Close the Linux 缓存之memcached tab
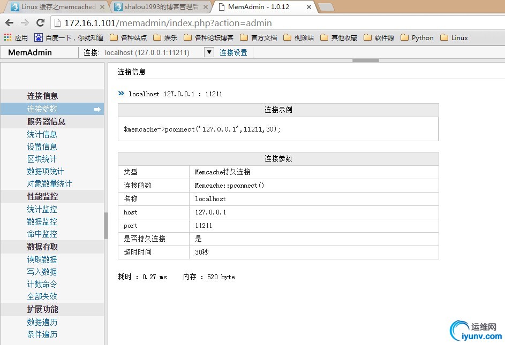The height and width of the screenshot is (345, 505). coord(102,7)
